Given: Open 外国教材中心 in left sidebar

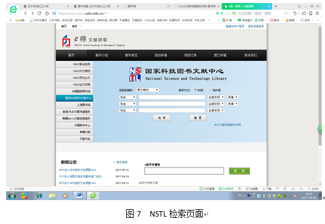Looking at the screenshot, I should click(74, 125).
